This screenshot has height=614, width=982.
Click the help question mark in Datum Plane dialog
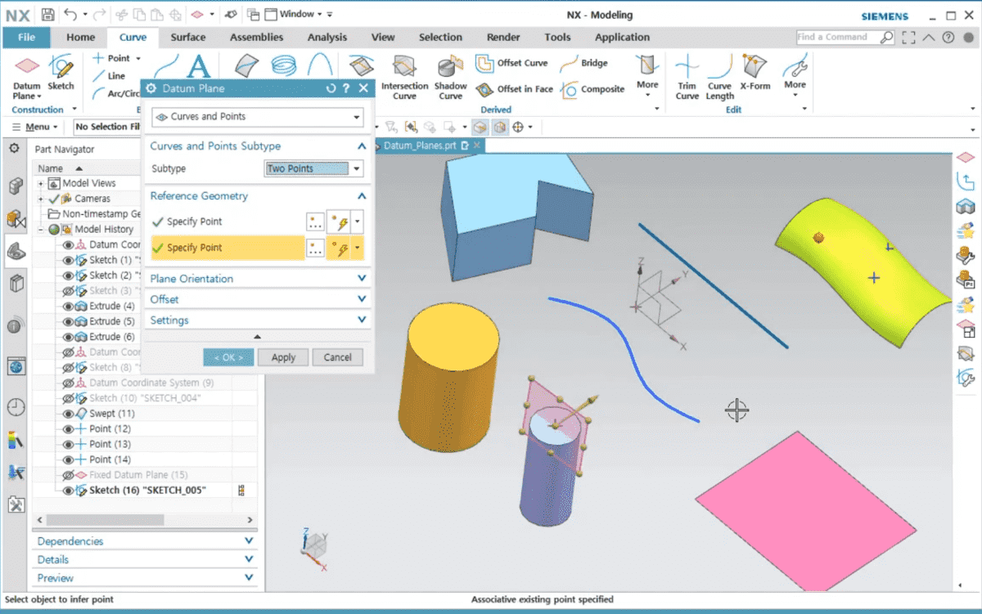coord(346,88)
